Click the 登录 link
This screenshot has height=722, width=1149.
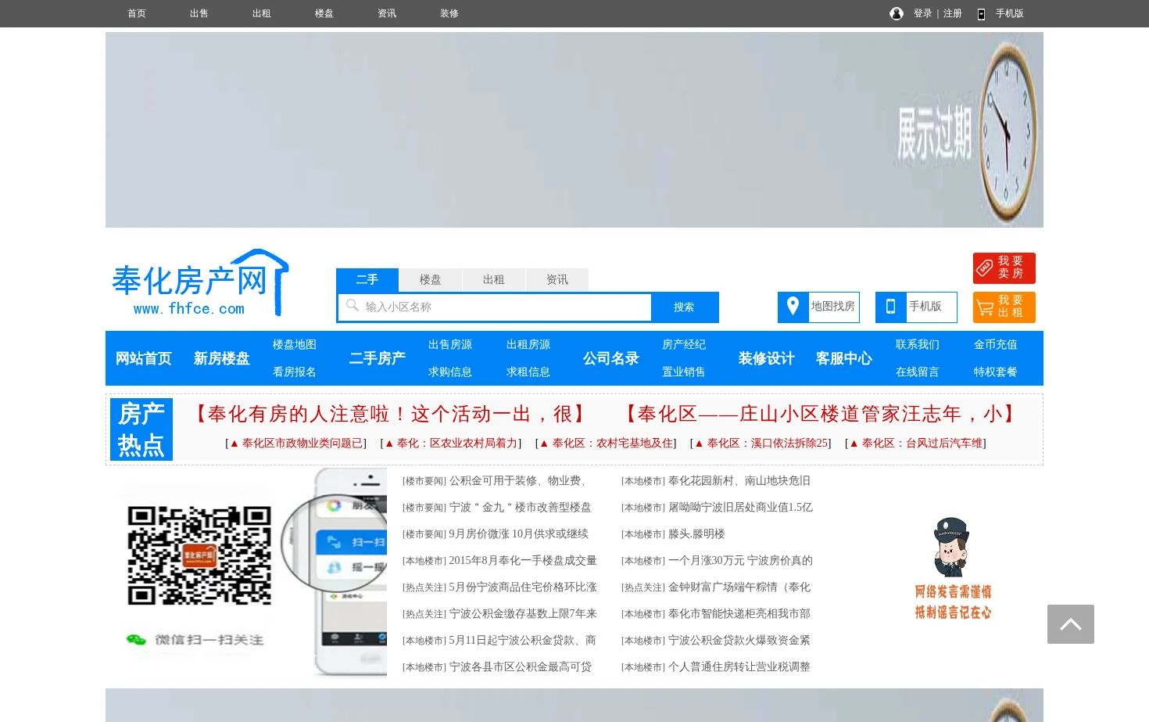923,13
